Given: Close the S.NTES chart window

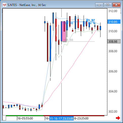Looking at the screenshot, I should [116, 5].
